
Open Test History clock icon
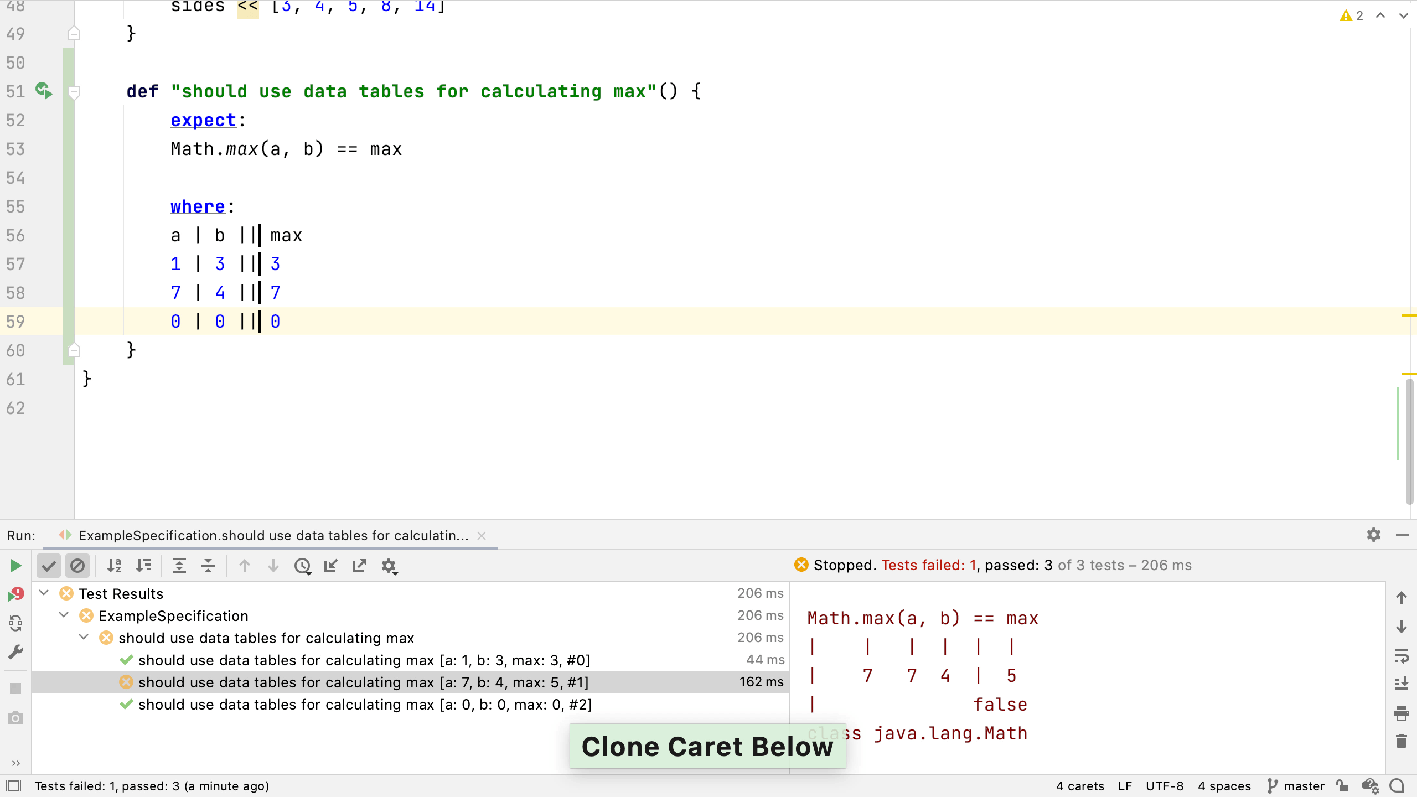pyautogui.click(x=302, y=566)
